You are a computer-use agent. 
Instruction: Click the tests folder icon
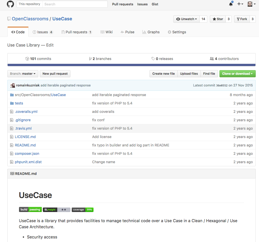(12, 103)
